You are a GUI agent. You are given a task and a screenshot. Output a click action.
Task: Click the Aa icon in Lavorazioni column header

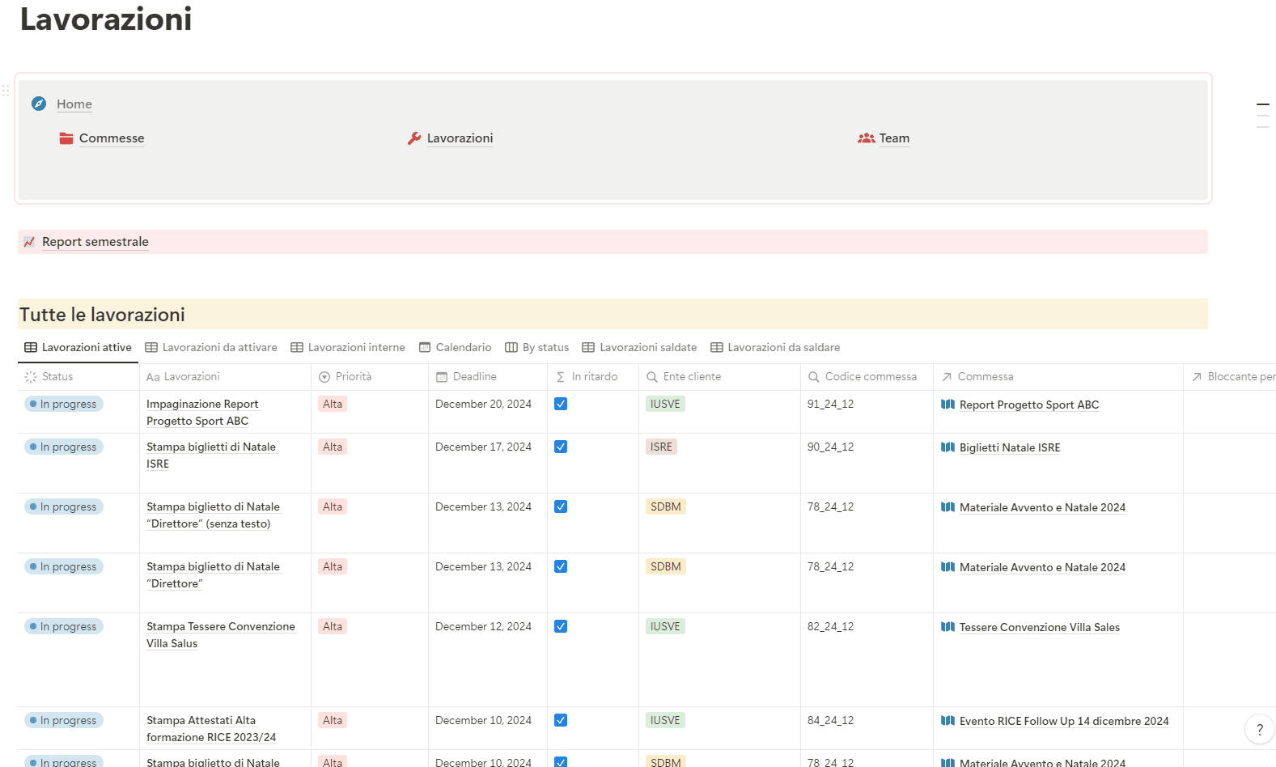pyautogui.click(x=153, y=377)
